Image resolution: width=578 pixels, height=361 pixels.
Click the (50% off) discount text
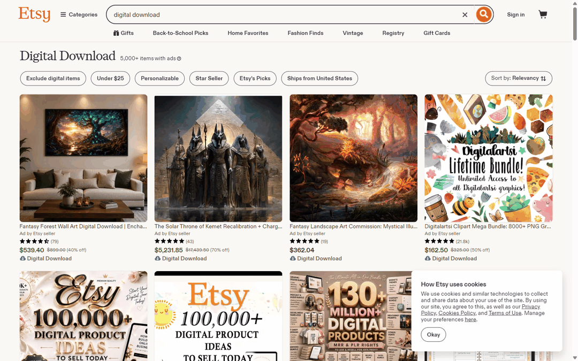tap(480, 250)
